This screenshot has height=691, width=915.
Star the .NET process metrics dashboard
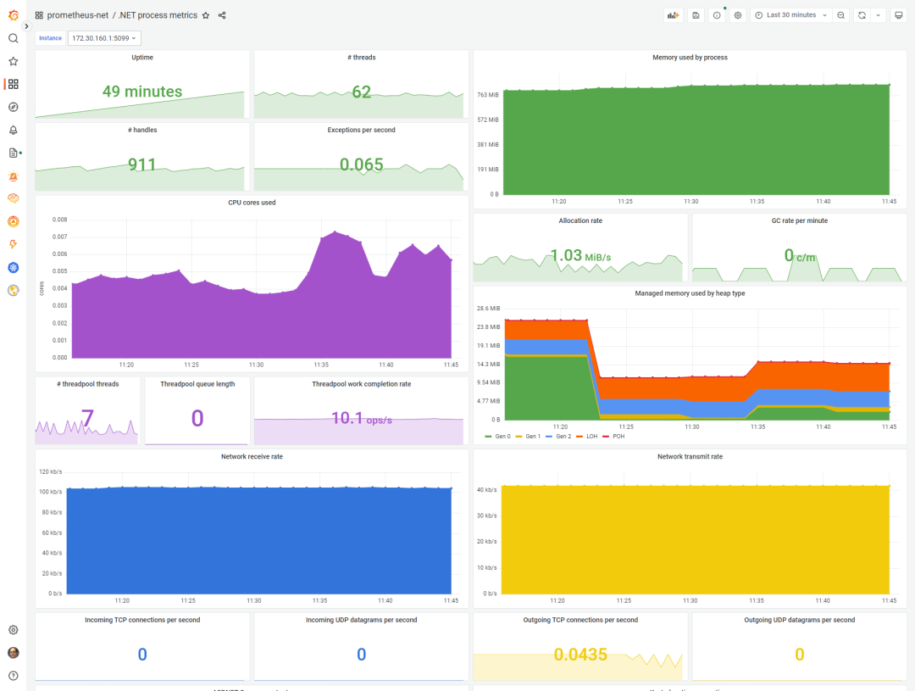205,15
